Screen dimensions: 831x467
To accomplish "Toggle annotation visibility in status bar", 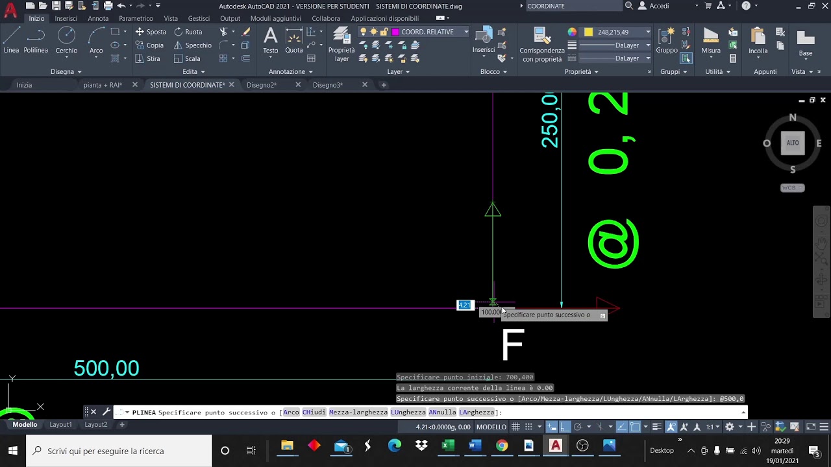I will (x=671, y=427).
